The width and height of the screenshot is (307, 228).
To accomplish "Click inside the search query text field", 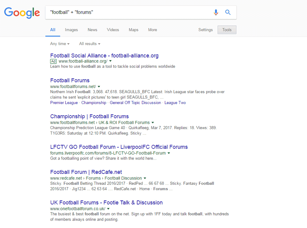I will click(130, 13).
